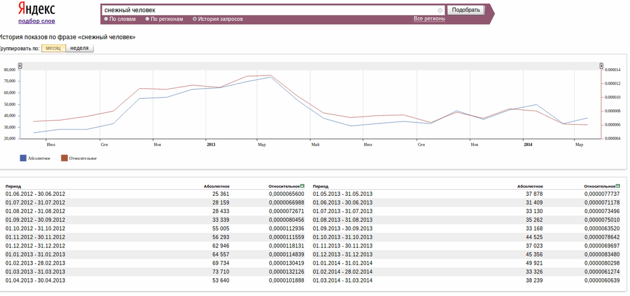The image size is (630, 296).
Task: Click the Yandex logo
Action: click(x=36, y=9)
